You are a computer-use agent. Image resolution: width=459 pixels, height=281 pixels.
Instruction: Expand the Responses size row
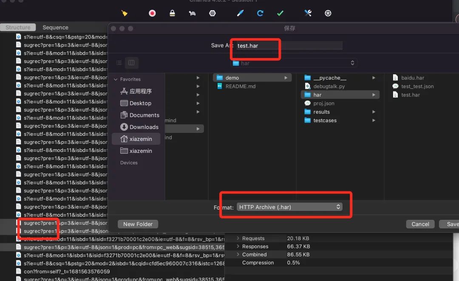pos(238,247)
